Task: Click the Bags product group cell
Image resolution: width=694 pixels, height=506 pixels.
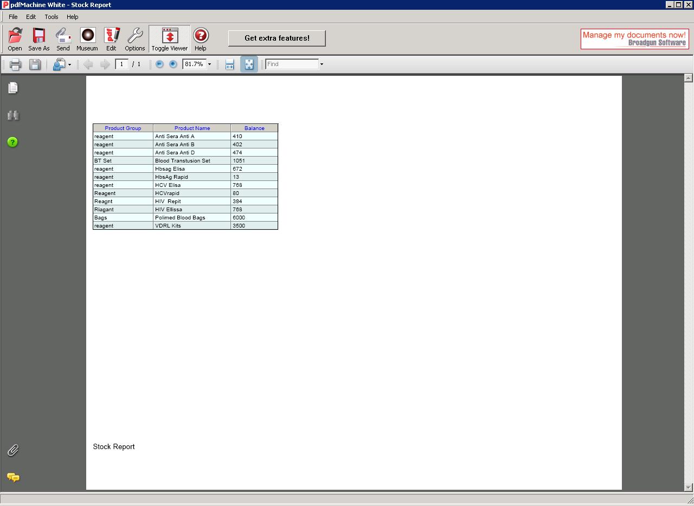Action: tap(123, 218)
